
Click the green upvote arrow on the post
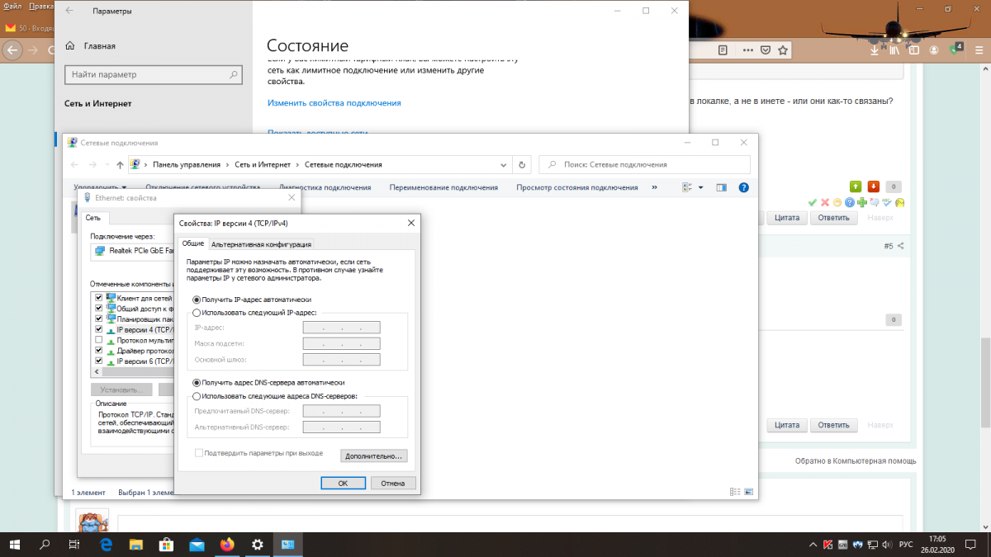click(856, 186)
